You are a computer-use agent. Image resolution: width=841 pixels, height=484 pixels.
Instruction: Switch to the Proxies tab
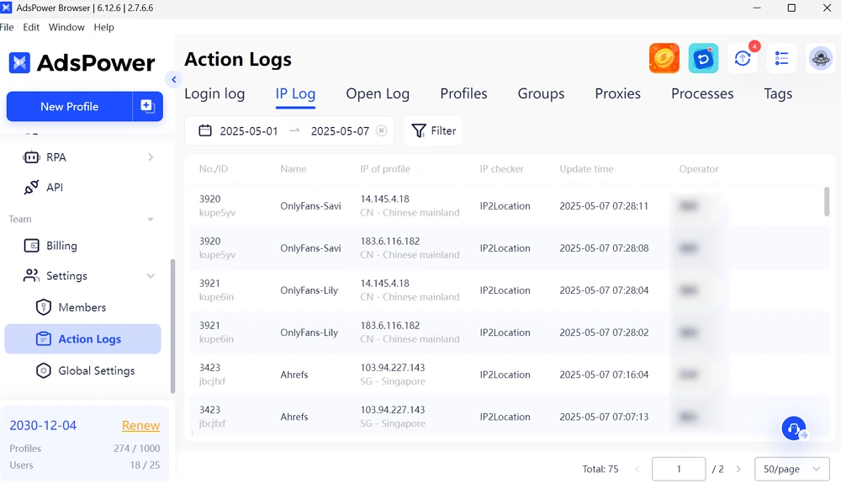(x=617, y=94)
